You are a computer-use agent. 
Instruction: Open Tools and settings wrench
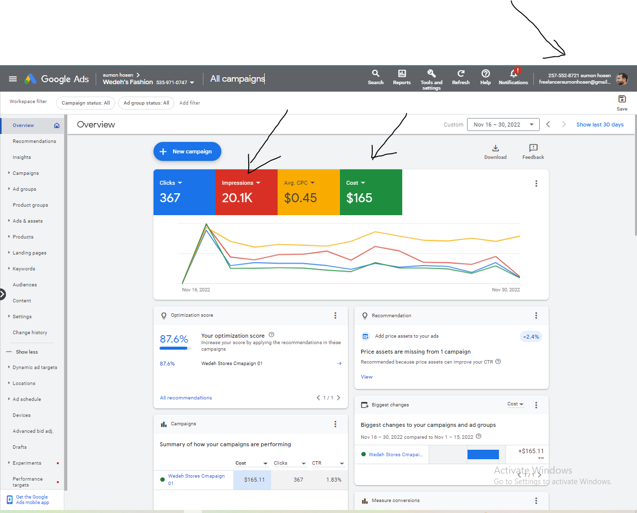(x=431, y=74)
